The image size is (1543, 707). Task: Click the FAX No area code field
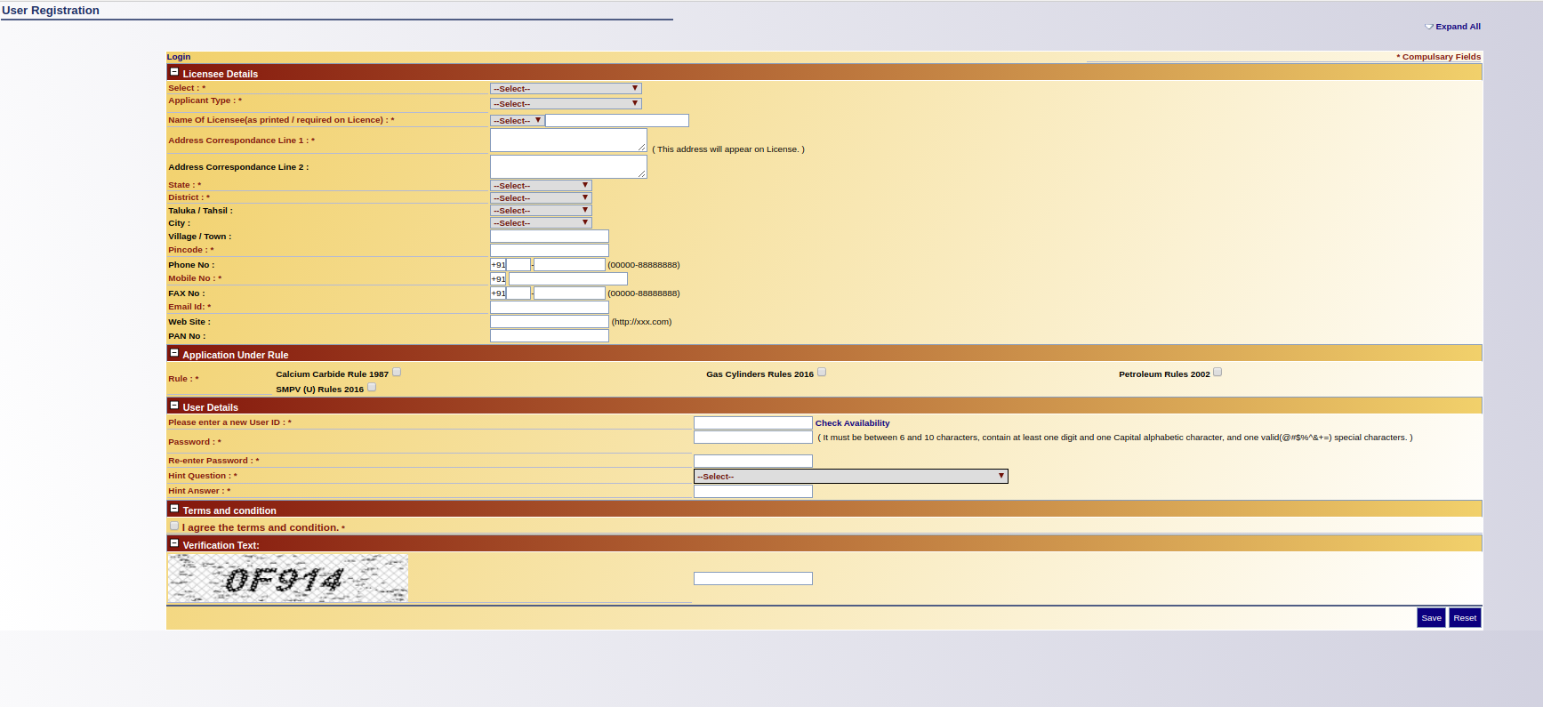point(518,293)
